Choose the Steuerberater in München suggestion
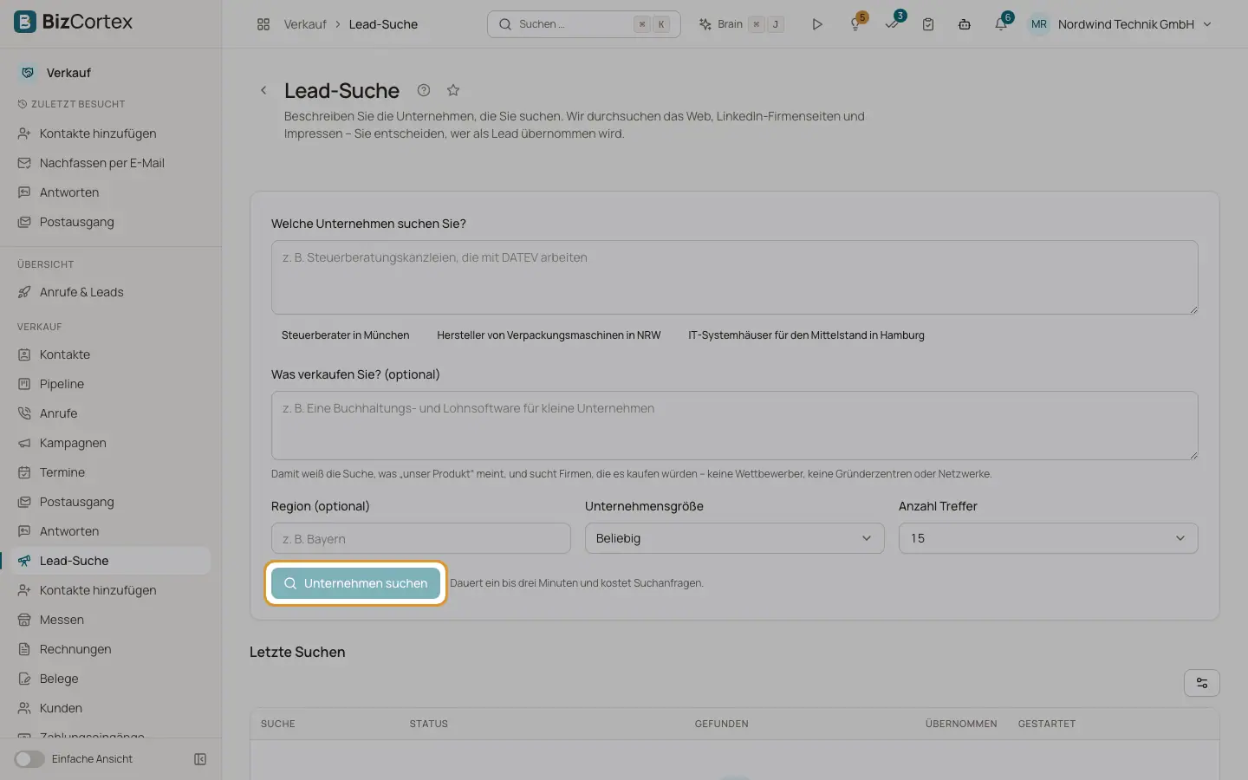 click(345, 335)
